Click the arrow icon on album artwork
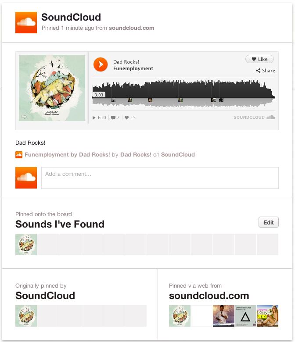295x342 pixels. pos(24,117)
